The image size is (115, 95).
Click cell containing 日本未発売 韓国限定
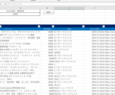click(20, 11)
